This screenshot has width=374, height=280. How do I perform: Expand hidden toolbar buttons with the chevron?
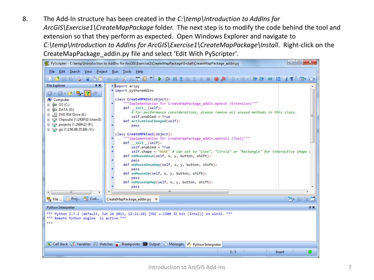[x=151, y=78]
